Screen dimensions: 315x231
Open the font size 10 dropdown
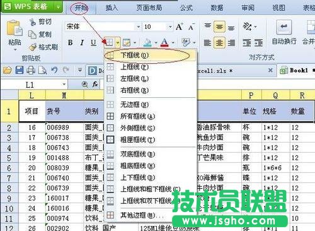click(170, 27)
